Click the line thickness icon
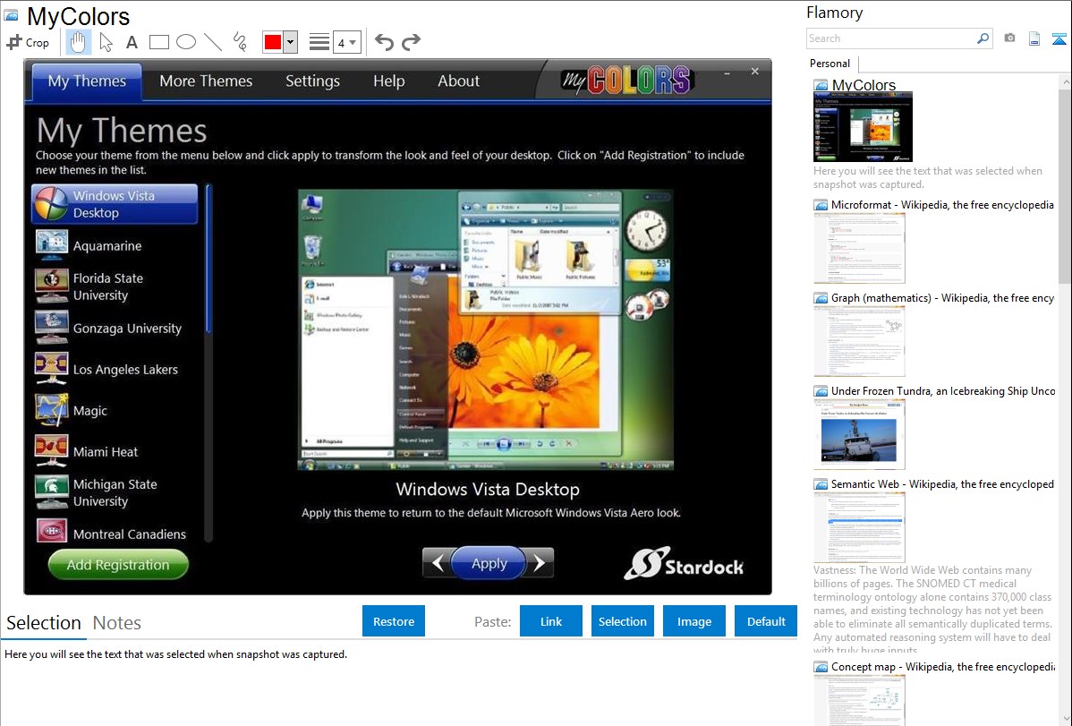The width and height of the screenshot is (1072, 726). click(319, 42)
